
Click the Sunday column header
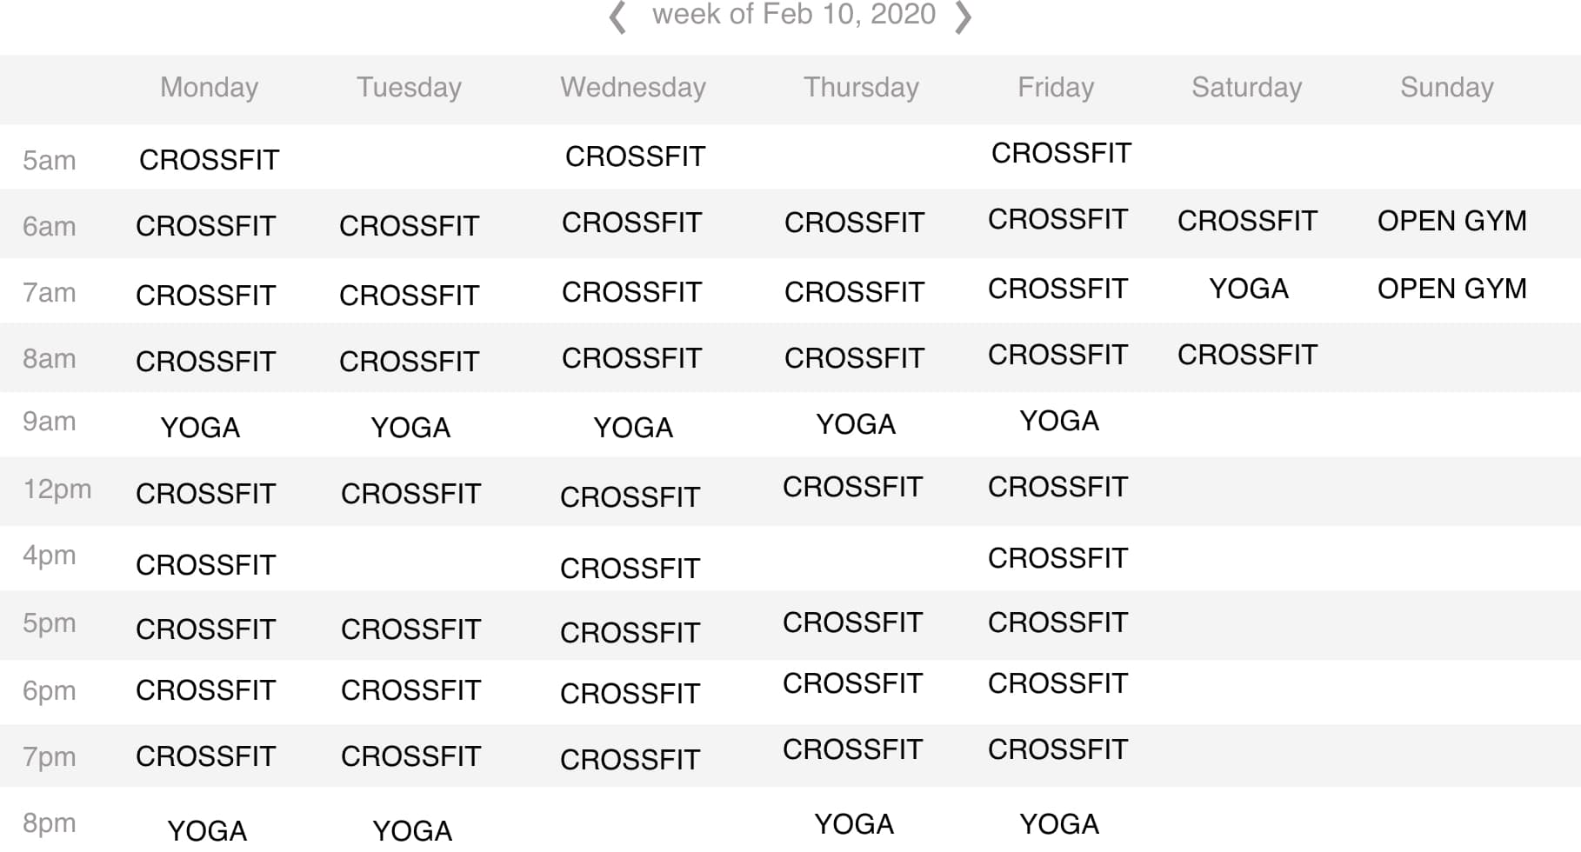[x=1446, y=87]
